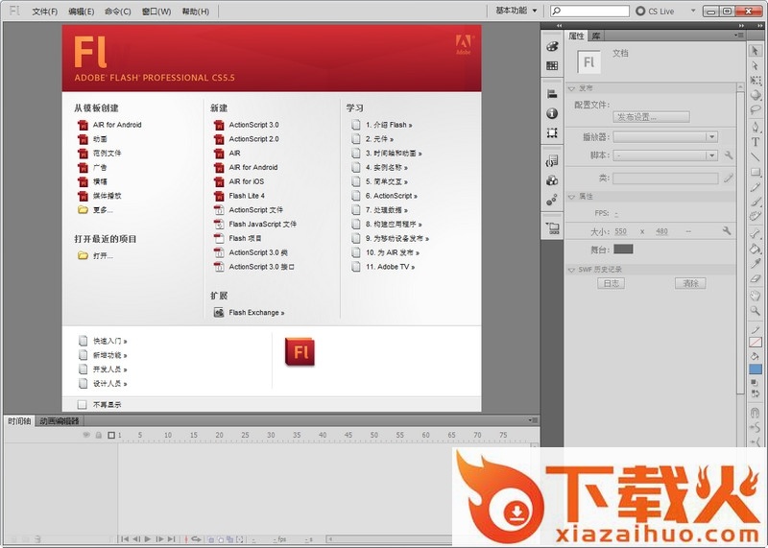Open the 播放器 dropdown
Viewport: 768px width, 548px height.
665,137
